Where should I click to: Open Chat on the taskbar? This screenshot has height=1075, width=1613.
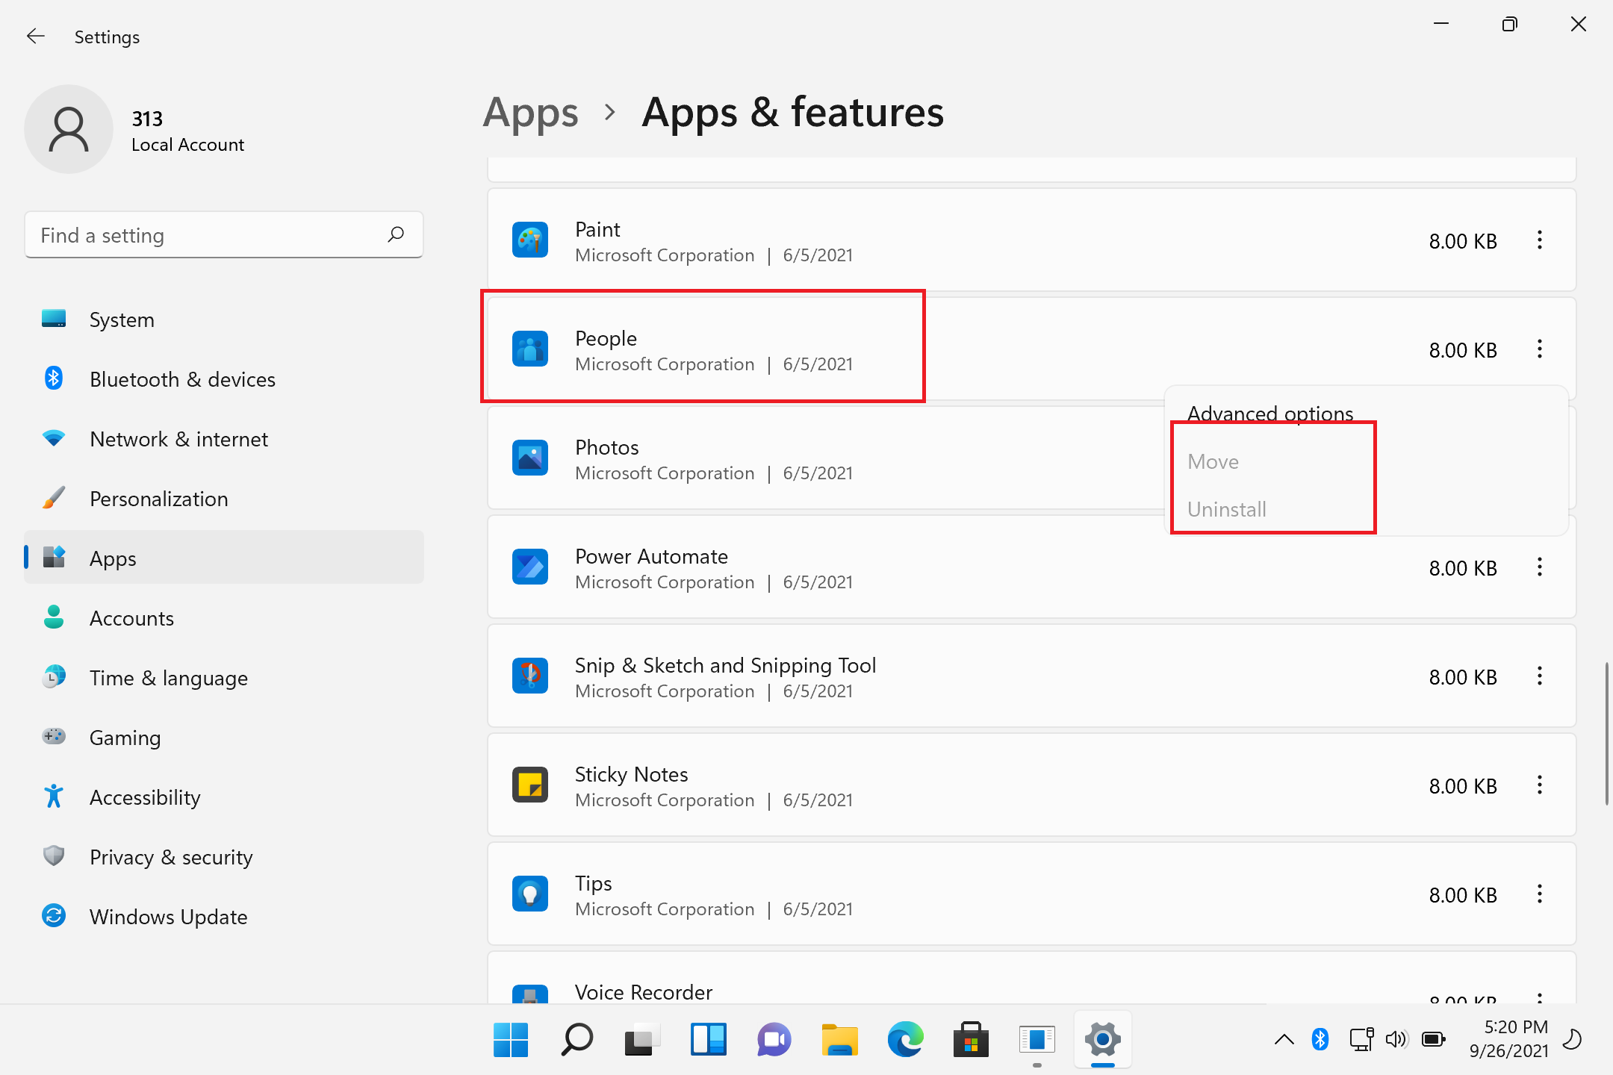(774, 1039)
